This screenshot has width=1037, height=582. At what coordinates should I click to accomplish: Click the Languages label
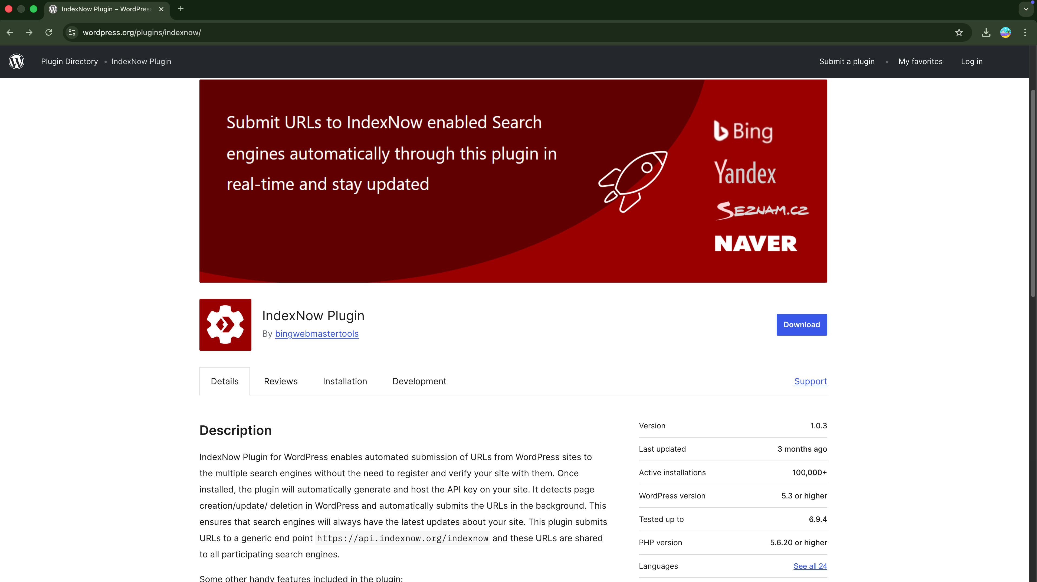658,566
